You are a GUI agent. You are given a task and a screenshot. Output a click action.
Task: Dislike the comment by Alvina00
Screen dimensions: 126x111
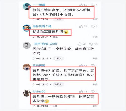[93, 92]
